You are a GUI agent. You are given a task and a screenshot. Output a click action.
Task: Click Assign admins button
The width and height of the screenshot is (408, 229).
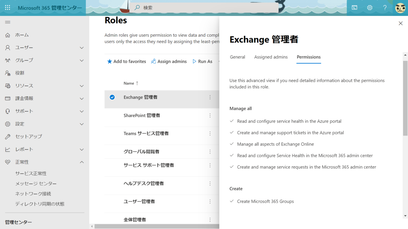pyautogui.click(x=169, y=61)
